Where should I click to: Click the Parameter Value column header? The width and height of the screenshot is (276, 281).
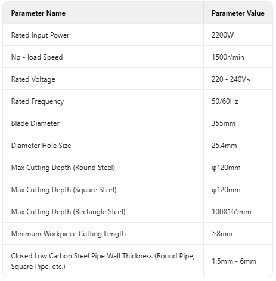238,13
